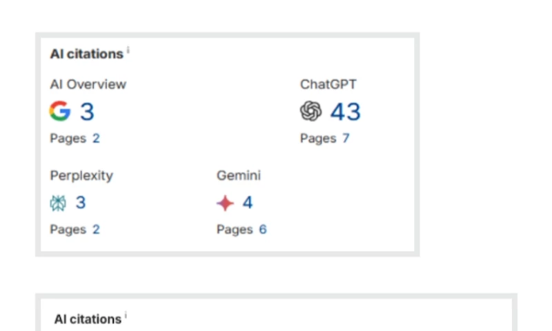Click the Google G icon
The width and height of the screenshot is (552, 331).
coord(60,111)
